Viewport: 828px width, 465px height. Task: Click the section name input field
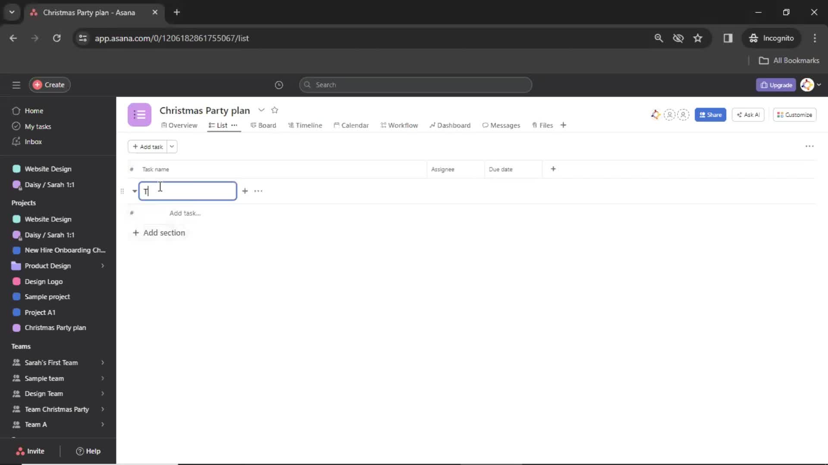188,191
